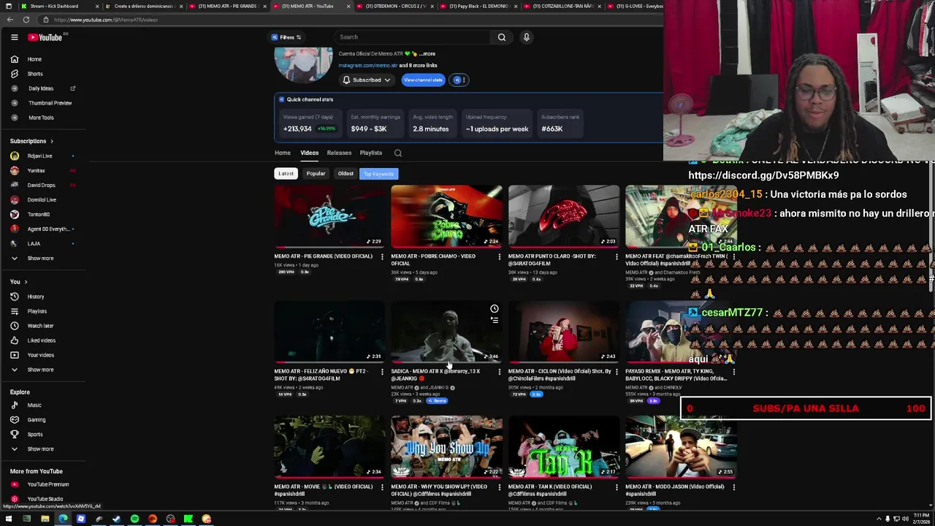Open Windows Start menu
935x526 pixels.
click(9, 519)
